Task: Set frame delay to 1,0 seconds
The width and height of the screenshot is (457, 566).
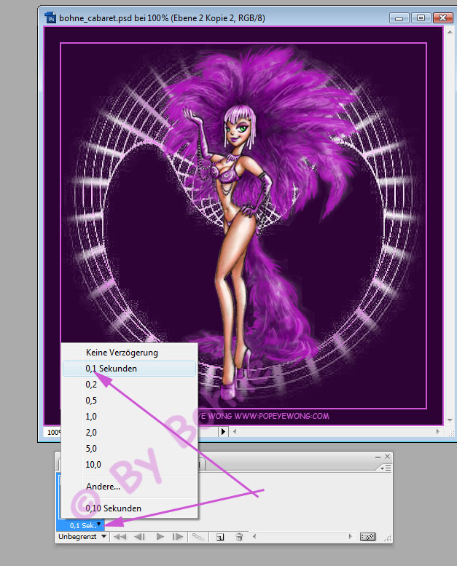Action: click(91, 417)
